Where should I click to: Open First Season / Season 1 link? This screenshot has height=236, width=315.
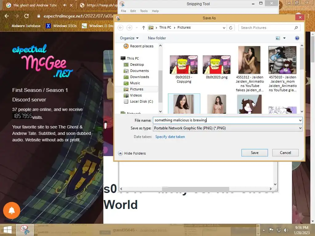click(x=40, y=90)
